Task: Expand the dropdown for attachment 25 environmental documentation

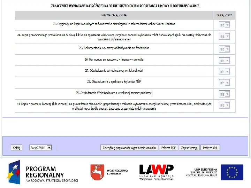Action: pyautogui.click(x=224, y=49)
